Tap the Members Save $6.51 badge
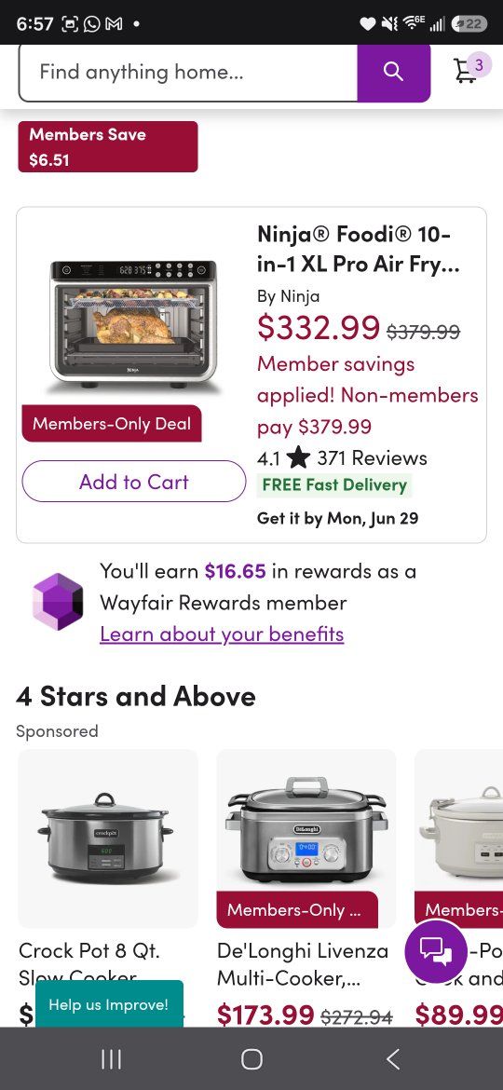This screenshot has height=1090, width=503. tap(108, 146)
